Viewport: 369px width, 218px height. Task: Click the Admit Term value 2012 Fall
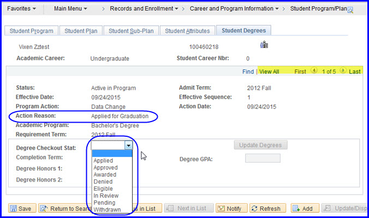(x=259, y=88)
